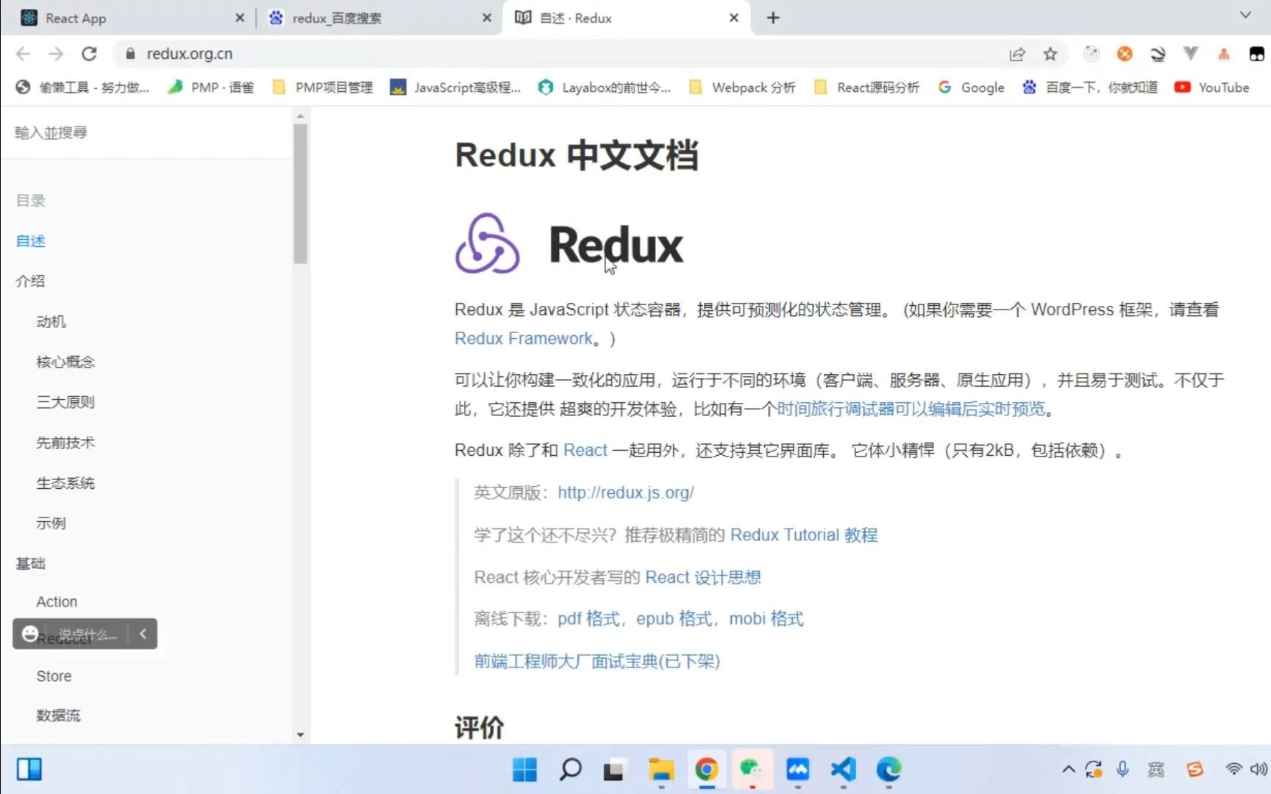
Task: Open the React 设计思想 link
Action: (703, 577)
